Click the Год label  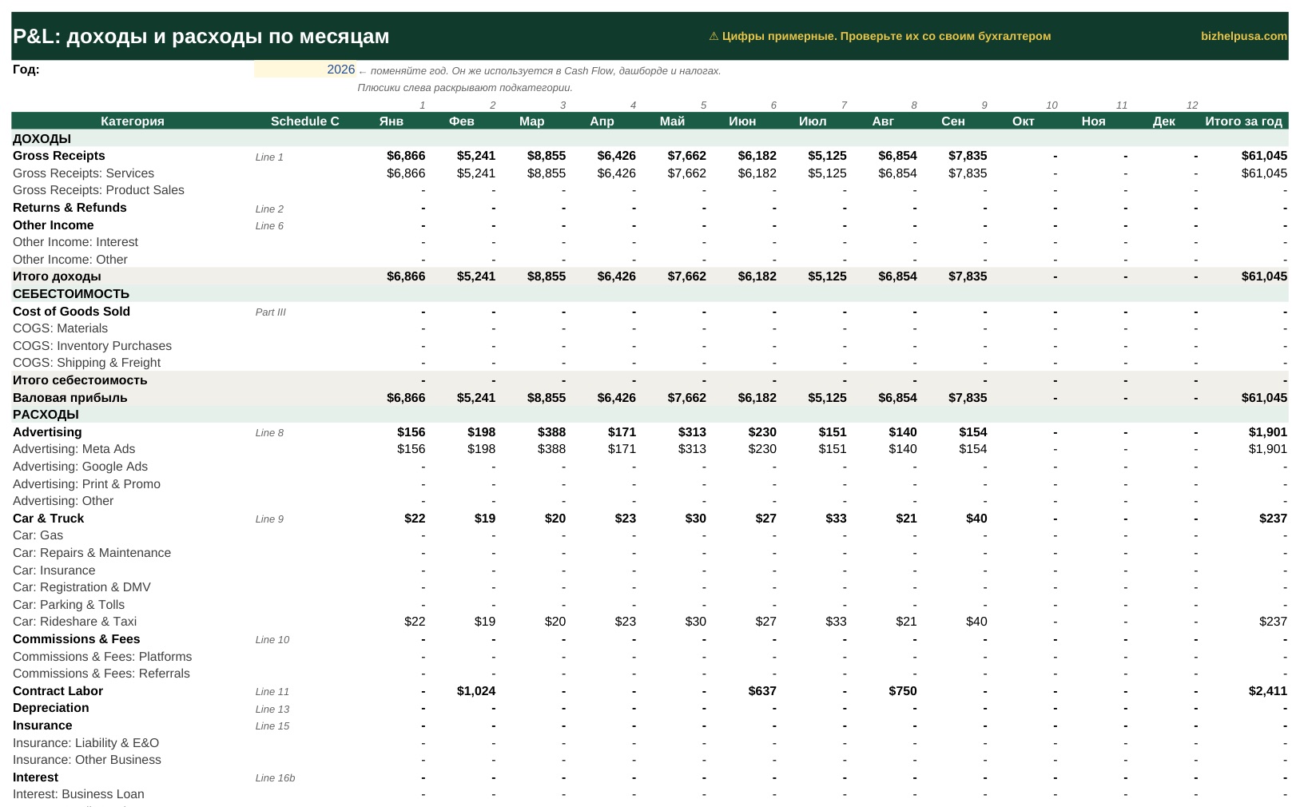coord(26,70)
